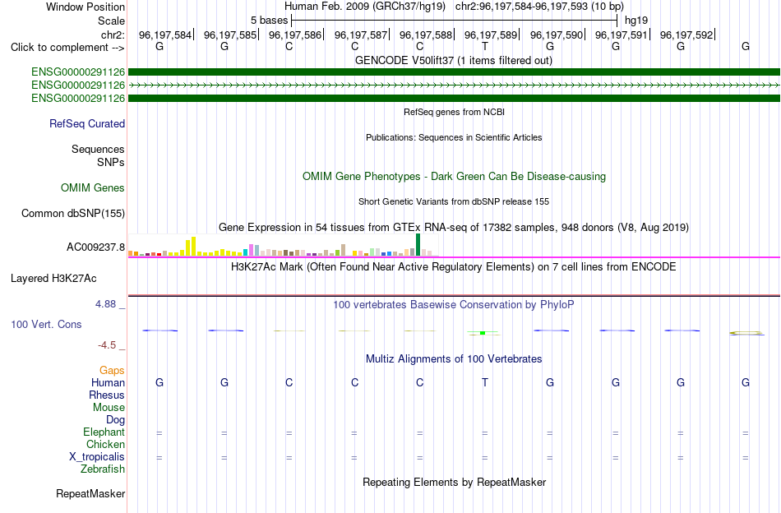The width and height of the screenshot is (781, 513).
Task: Click the "RefSeq Curated" track label
Action: (86, 123)
